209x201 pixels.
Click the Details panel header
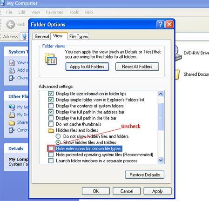(16, 148)
